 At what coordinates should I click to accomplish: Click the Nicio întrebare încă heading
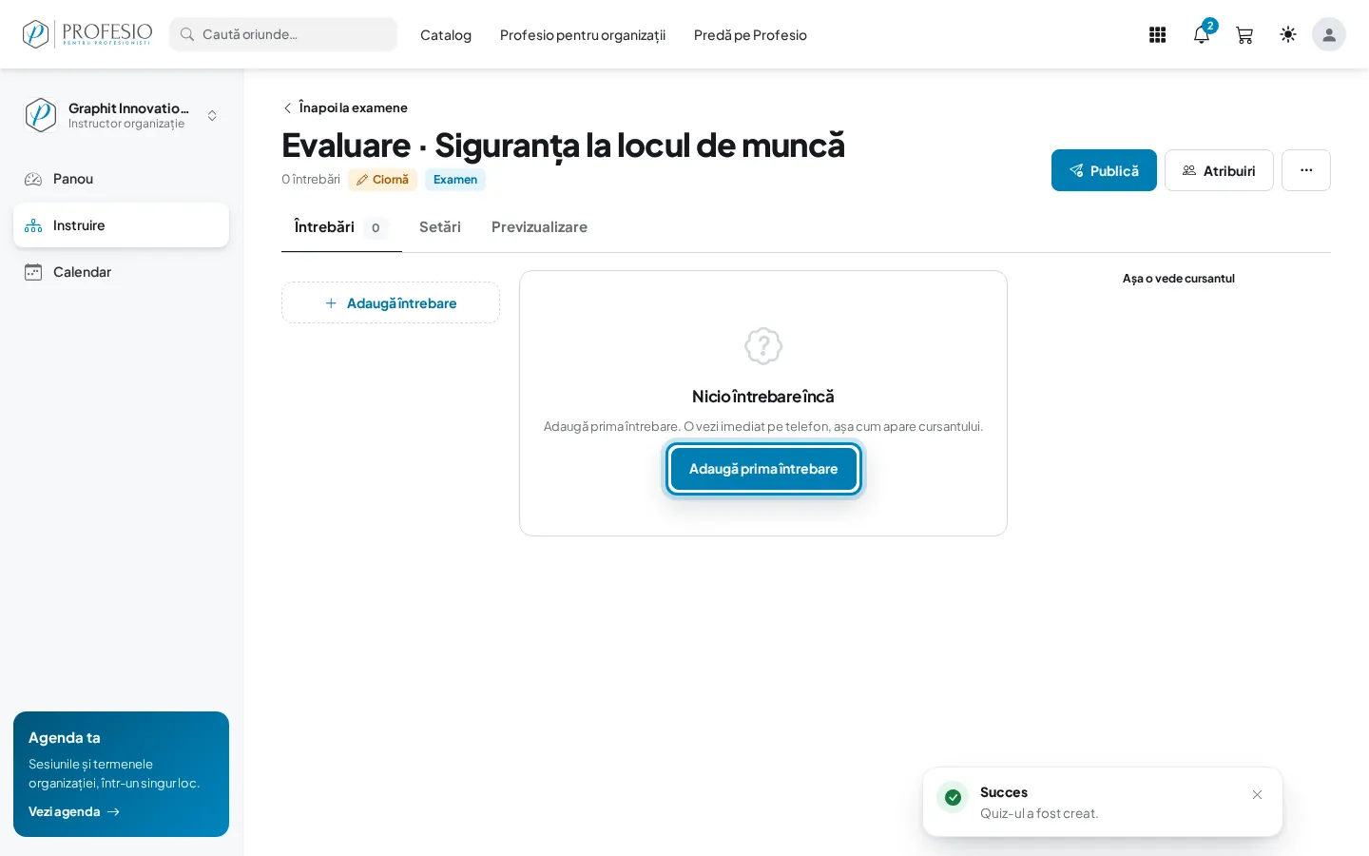pos(763,397)
